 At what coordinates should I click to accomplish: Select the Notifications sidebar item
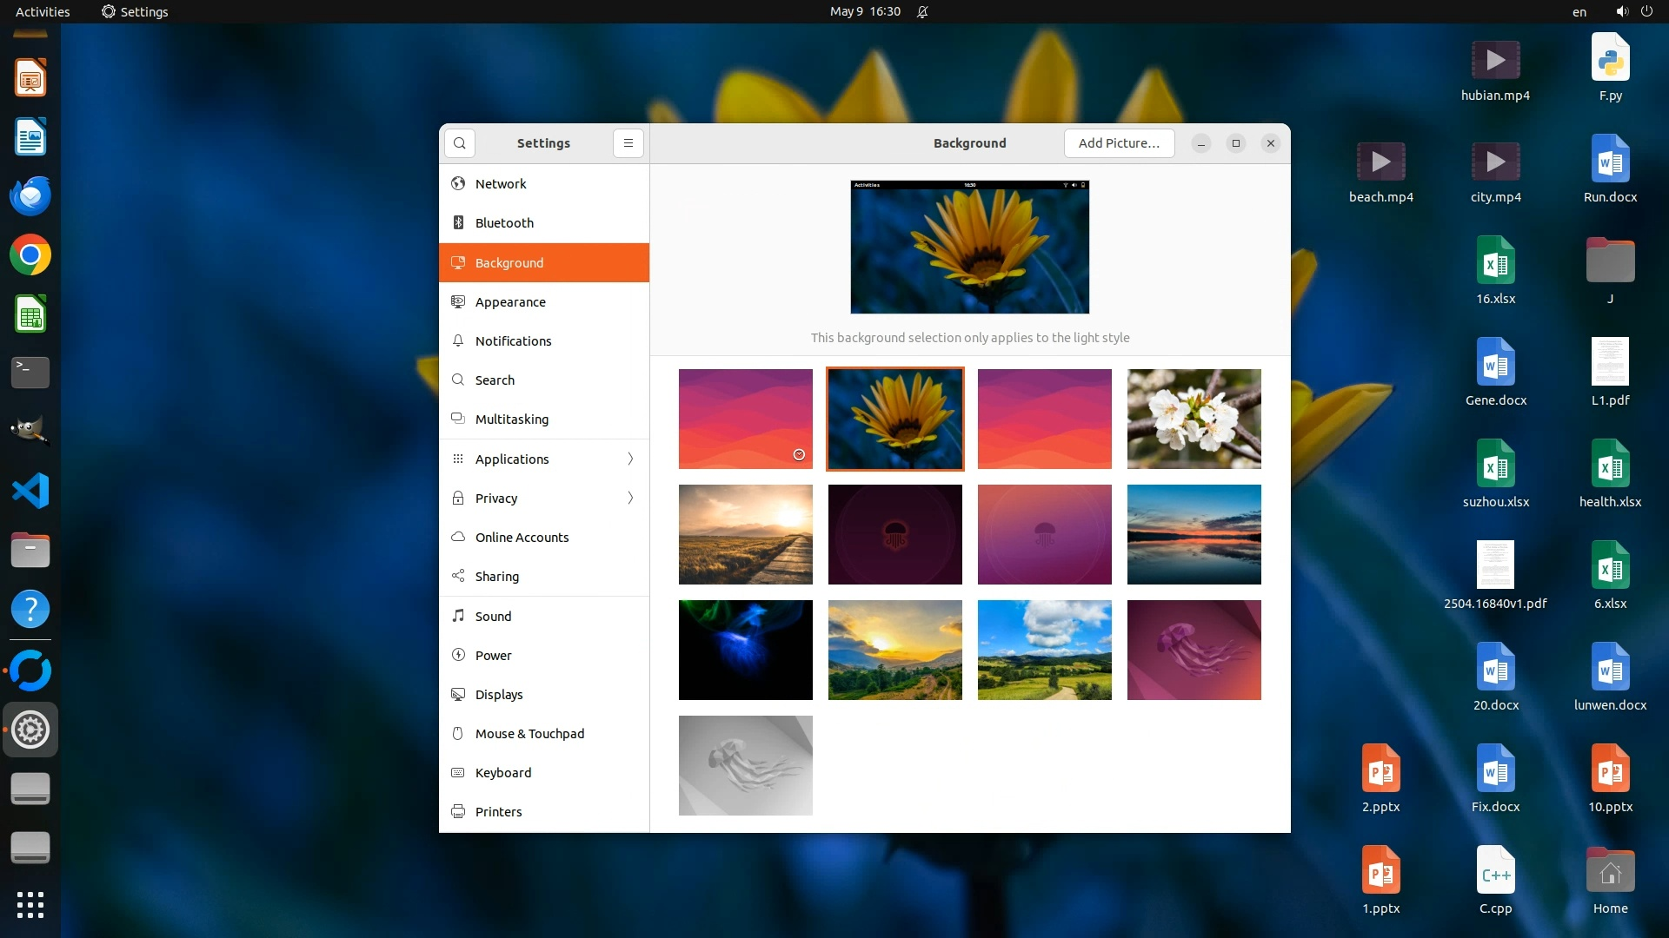pyautogui.click(x=513, y=341)
